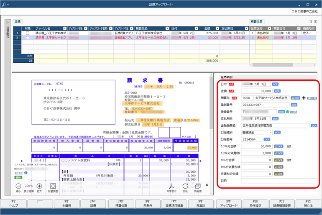Click the warning OCR badge for 10%分金額
The width and height of the screenshot is (322, 215).
pos(279,146)
